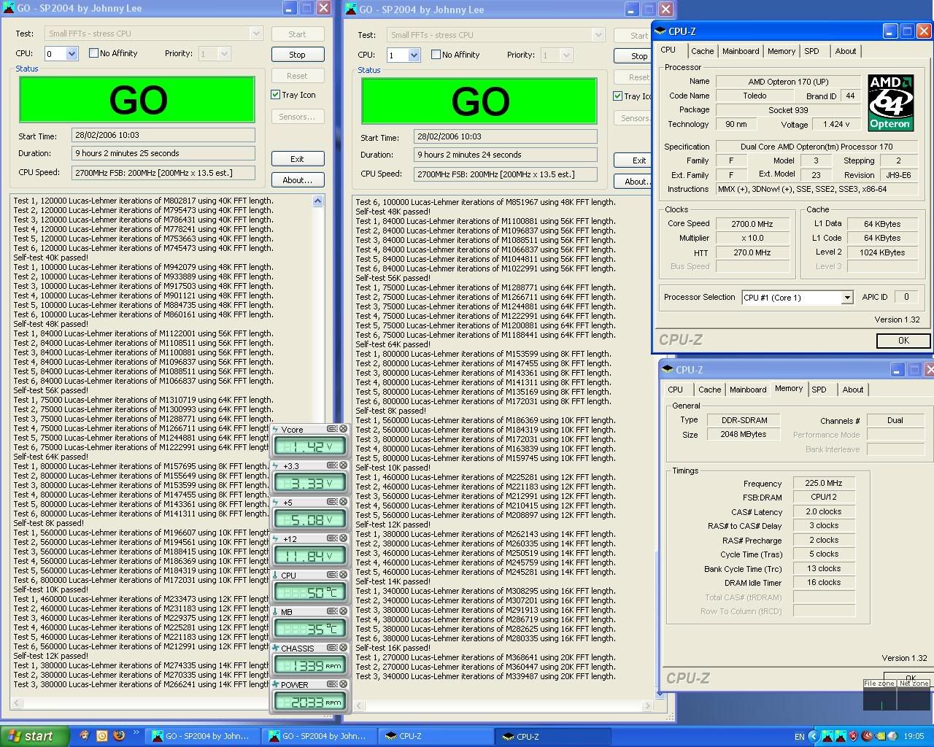Viewport: 934px width, 747px height.
Task: Close the +5 voltage sensor widget
Action: pyautogui.click(x=343, y=502)
